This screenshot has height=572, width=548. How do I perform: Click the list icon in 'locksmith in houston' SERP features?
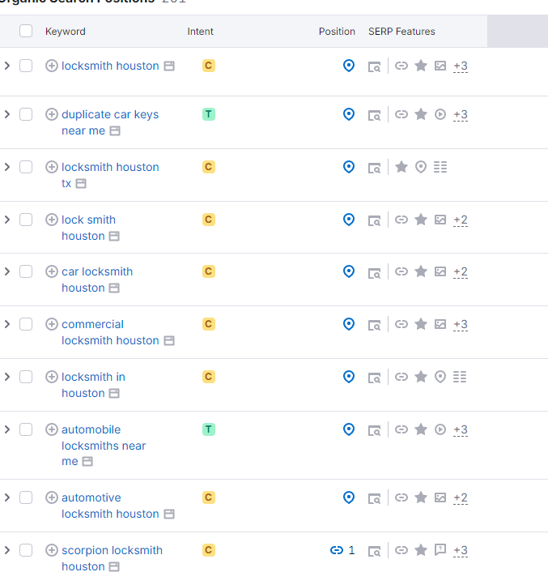point(460,377)
